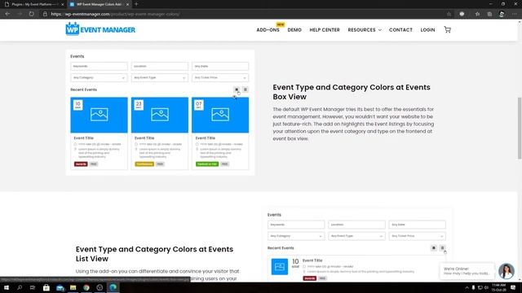Click the Any Date field in first Events demo
This screenshot has height=293, width=522.
pyautogui.click(x=220, y=66)
